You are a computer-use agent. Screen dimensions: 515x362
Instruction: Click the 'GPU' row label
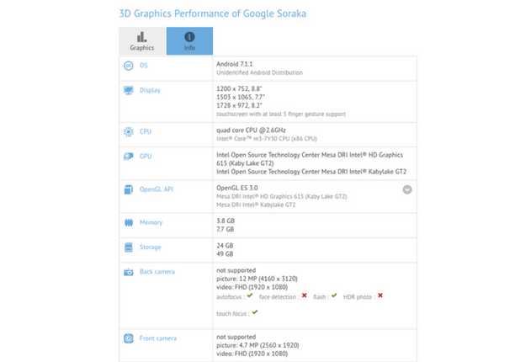tap(146, 156)
